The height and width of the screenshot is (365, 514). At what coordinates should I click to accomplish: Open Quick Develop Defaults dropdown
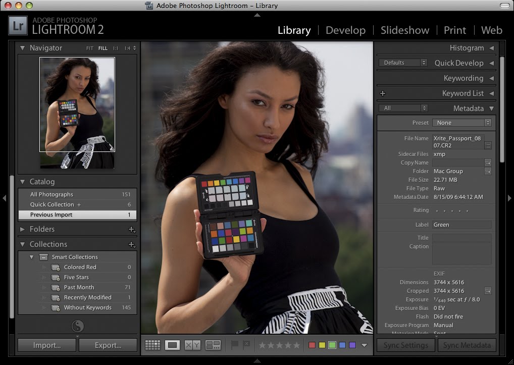point(403,63)
